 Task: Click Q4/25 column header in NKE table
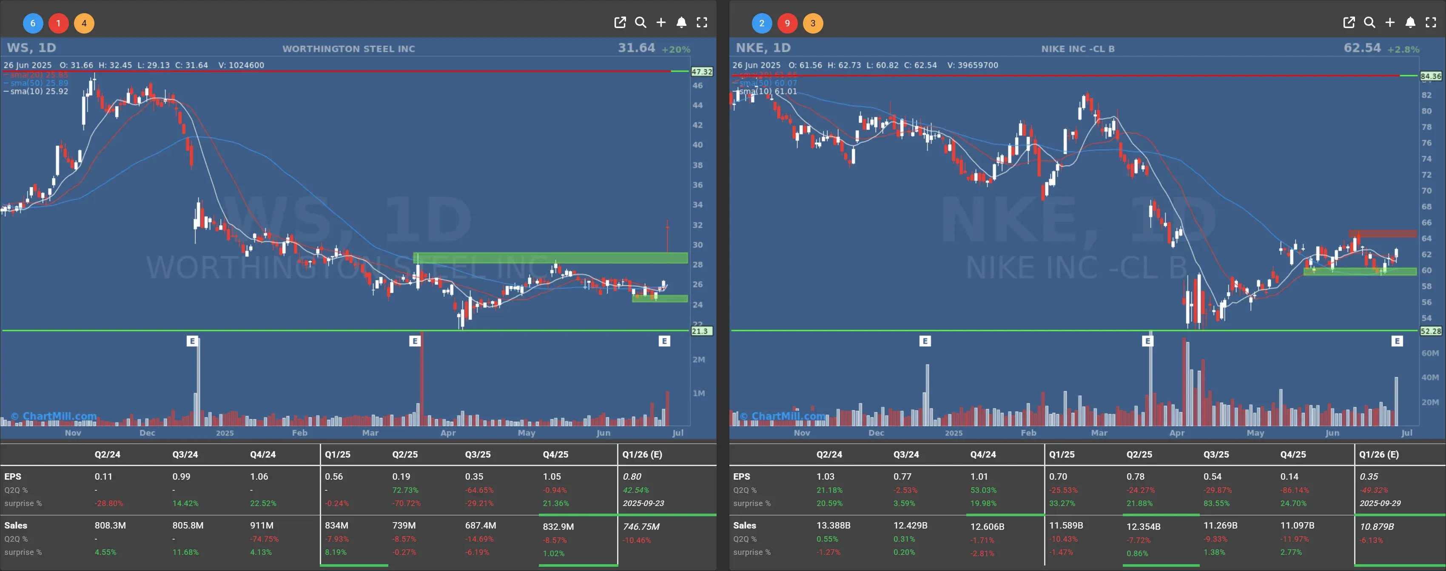pos(1293,454)
